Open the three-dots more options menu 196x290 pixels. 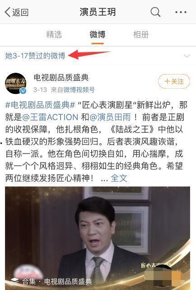coord(181,12)
